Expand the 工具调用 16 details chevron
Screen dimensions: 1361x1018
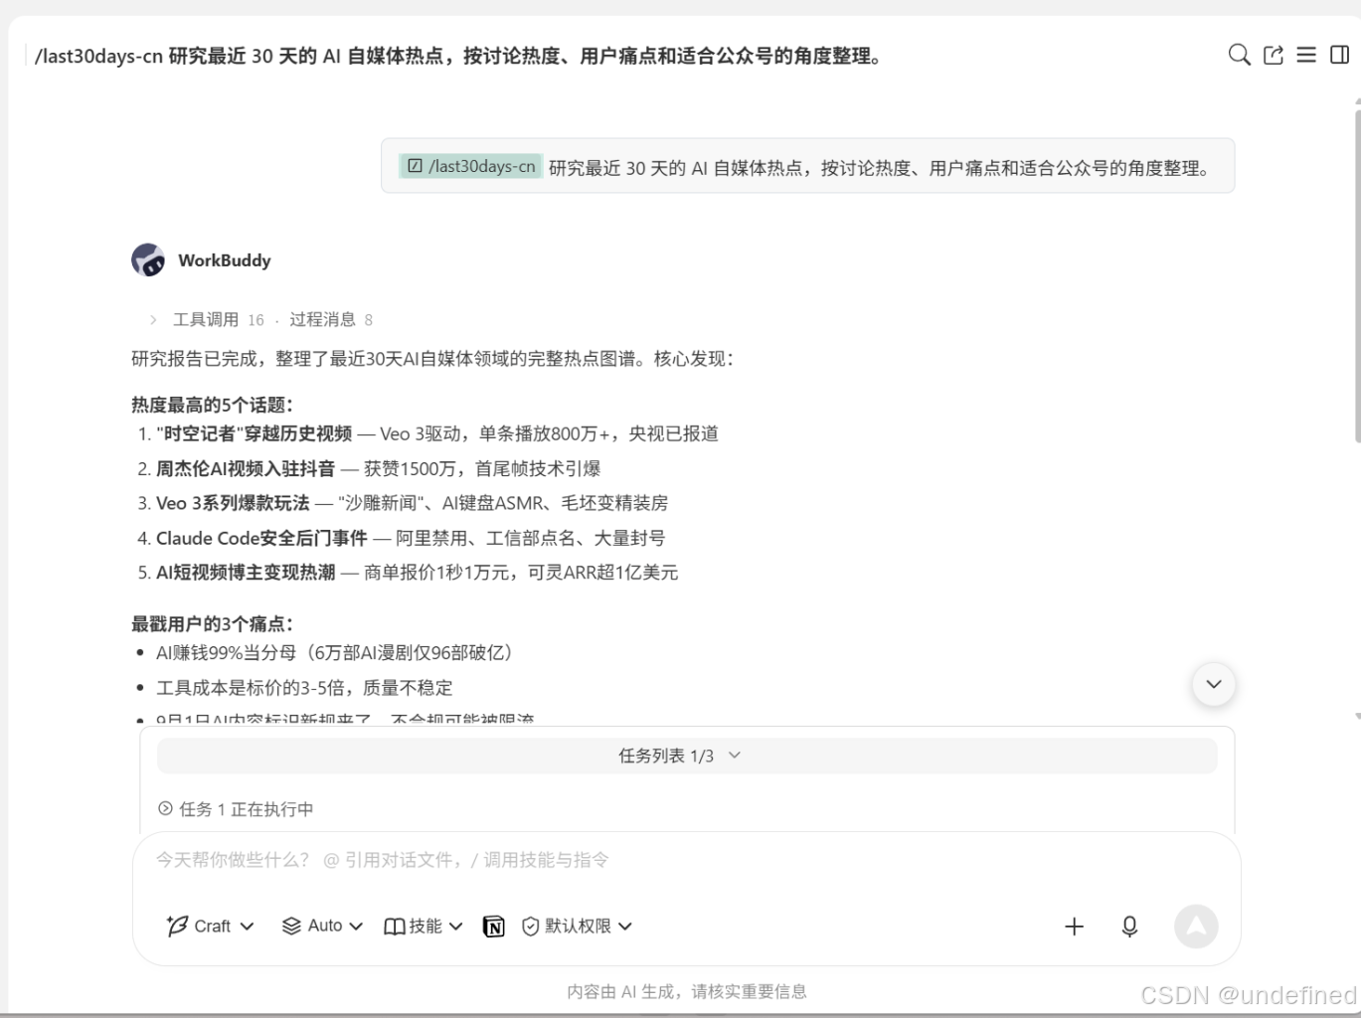tap(153, 319)
